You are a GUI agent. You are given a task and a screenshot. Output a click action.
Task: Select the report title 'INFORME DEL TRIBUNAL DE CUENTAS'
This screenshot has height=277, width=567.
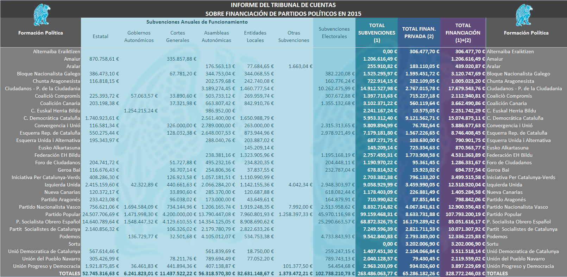tap(283, 5)
